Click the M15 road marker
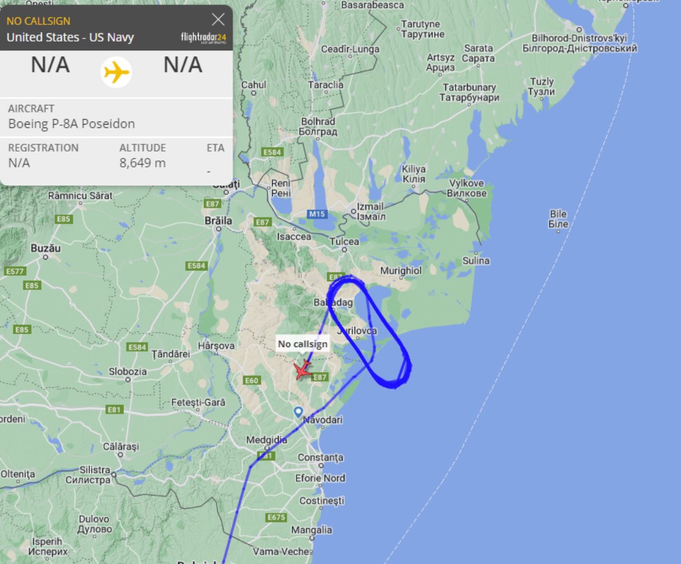 coord(317,214)
